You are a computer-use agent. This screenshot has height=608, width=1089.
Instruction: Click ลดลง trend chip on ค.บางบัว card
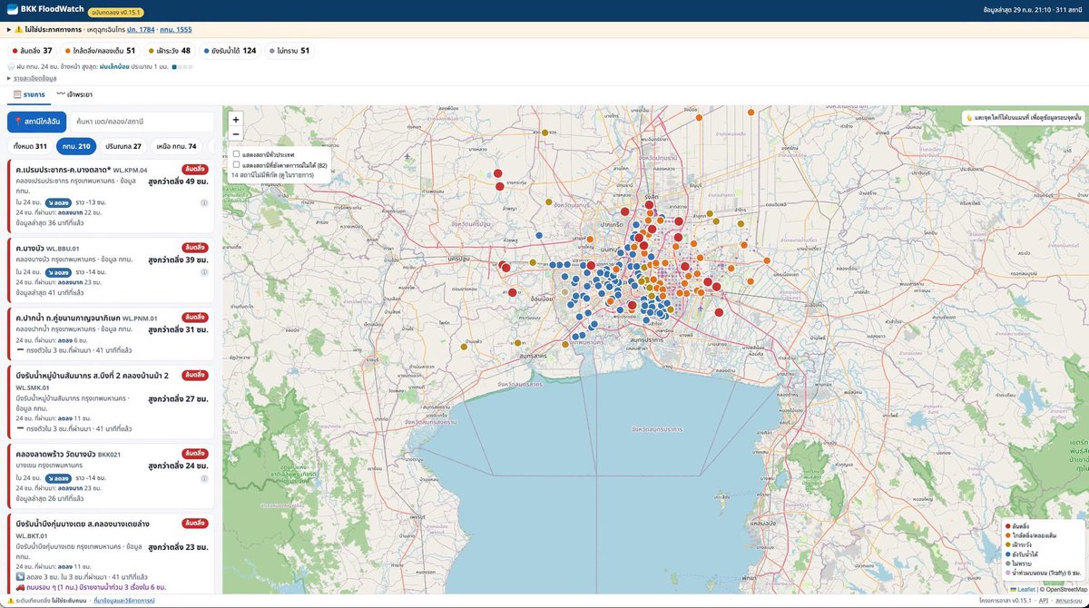click(59, 272)
